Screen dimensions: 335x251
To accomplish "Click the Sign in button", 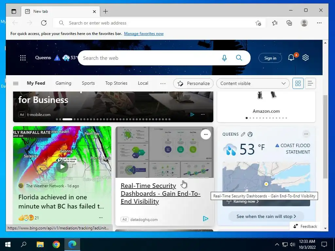I will 270,58.
